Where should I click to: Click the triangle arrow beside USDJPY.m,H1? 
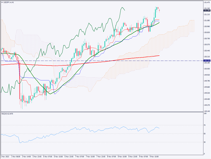(x=2, y=2)
